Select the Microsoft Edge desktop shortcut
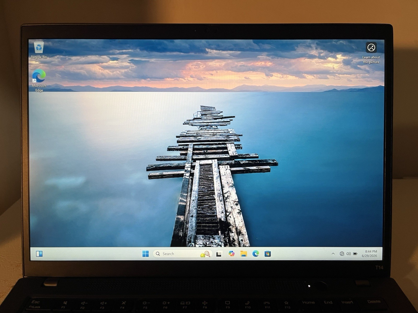The image size is (418, 313). 39,80
